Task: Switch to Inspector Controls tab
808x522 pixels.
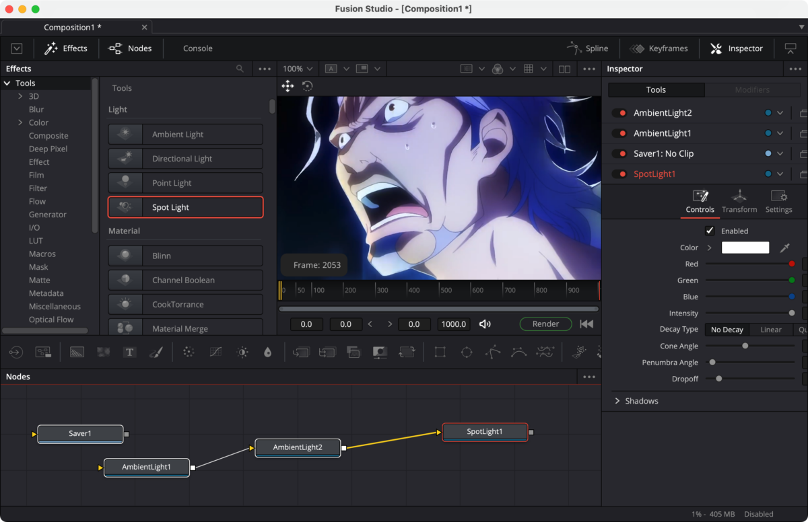Action: click(x=700, y=202)
